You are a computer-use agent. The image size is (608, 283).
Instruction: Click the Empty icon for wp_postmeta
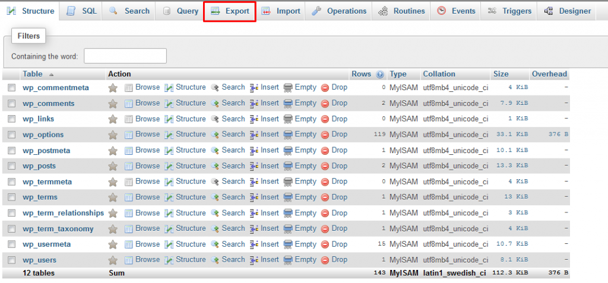coord(288,151)
